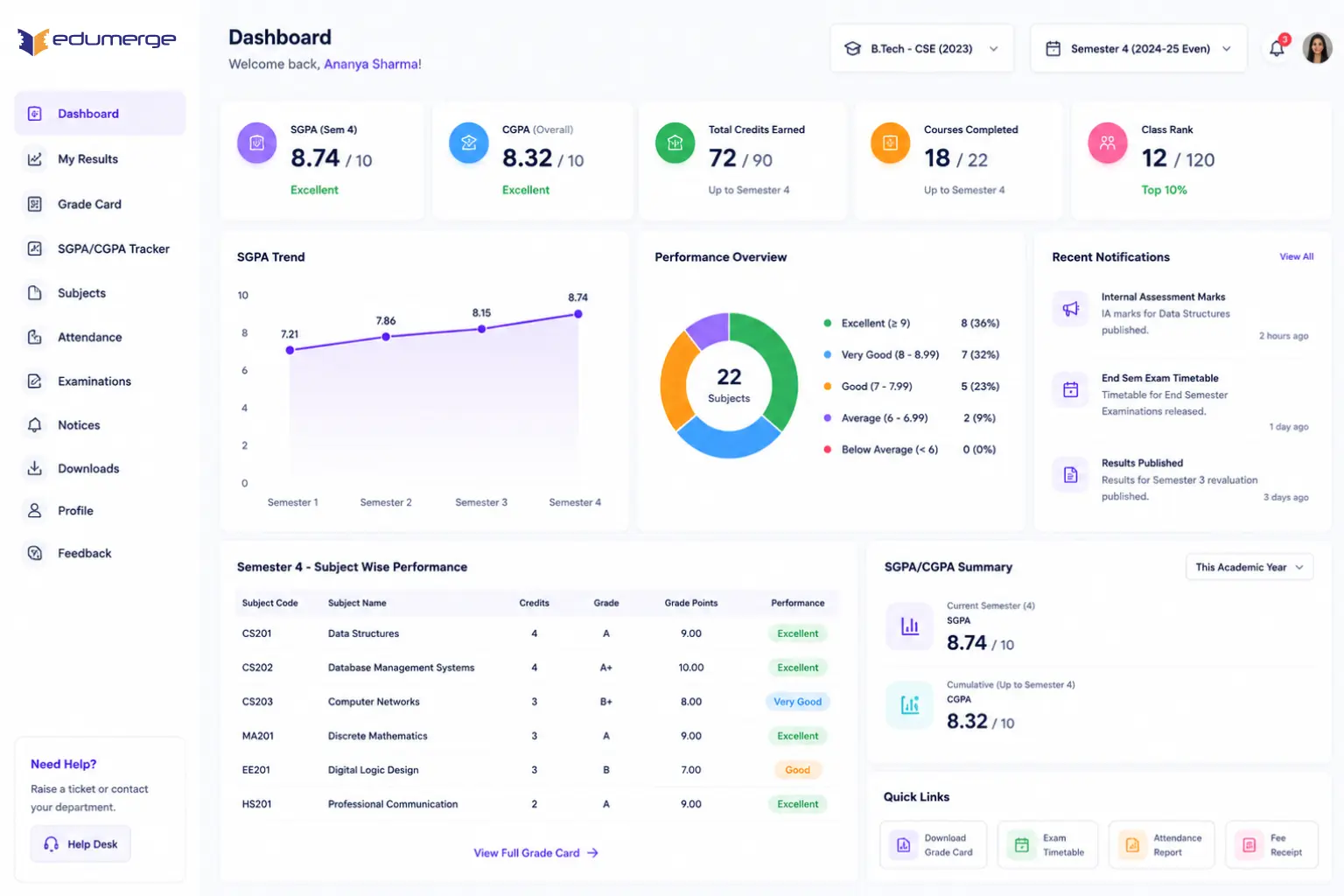Viewport: 1344px width, 896px height.
Task: Click the Total Credits Earned green icon
Action: click(x=675, y=143)
